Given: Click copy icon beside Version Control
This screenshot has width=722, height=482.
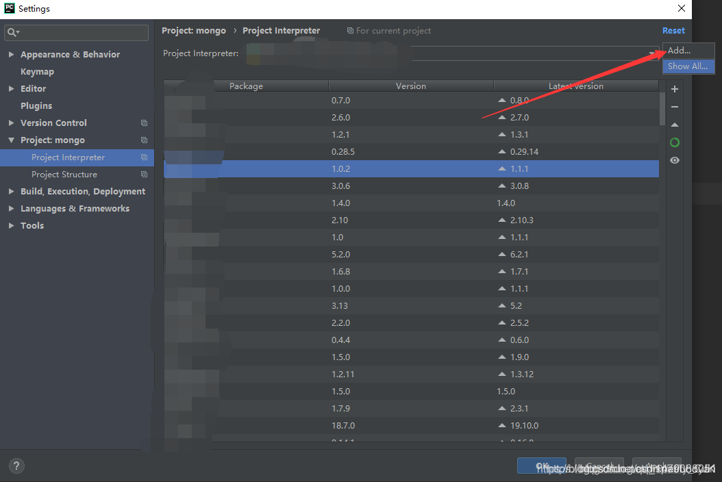Looking at the screenshot, I should click(x=144, y=123).
